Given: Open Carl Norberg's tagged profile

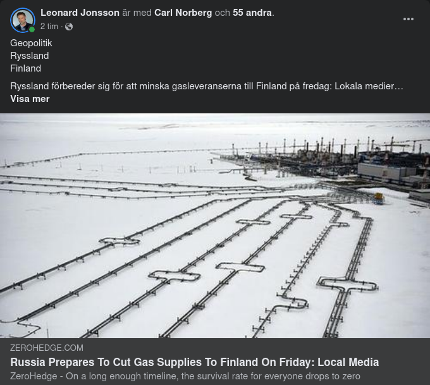Looking at the screenshot, I should [183, 13].
